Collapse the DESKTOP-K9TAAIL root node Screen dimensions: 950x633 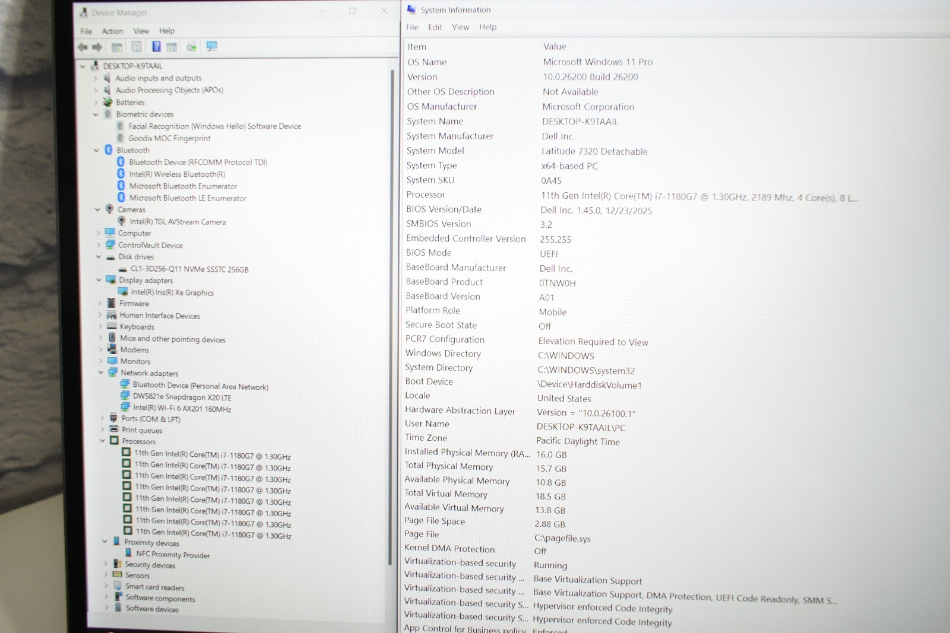pos(83,66)
